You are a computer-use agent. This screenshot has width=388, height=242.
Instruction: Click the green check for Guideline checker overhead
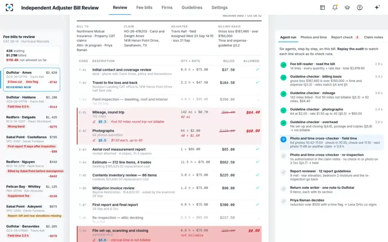[x=284, y=123]
